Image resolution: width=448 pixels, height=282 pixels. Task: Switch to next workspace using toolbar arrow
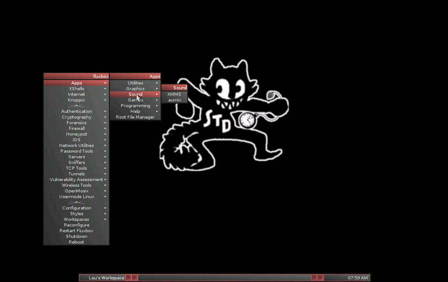point(135,278)
